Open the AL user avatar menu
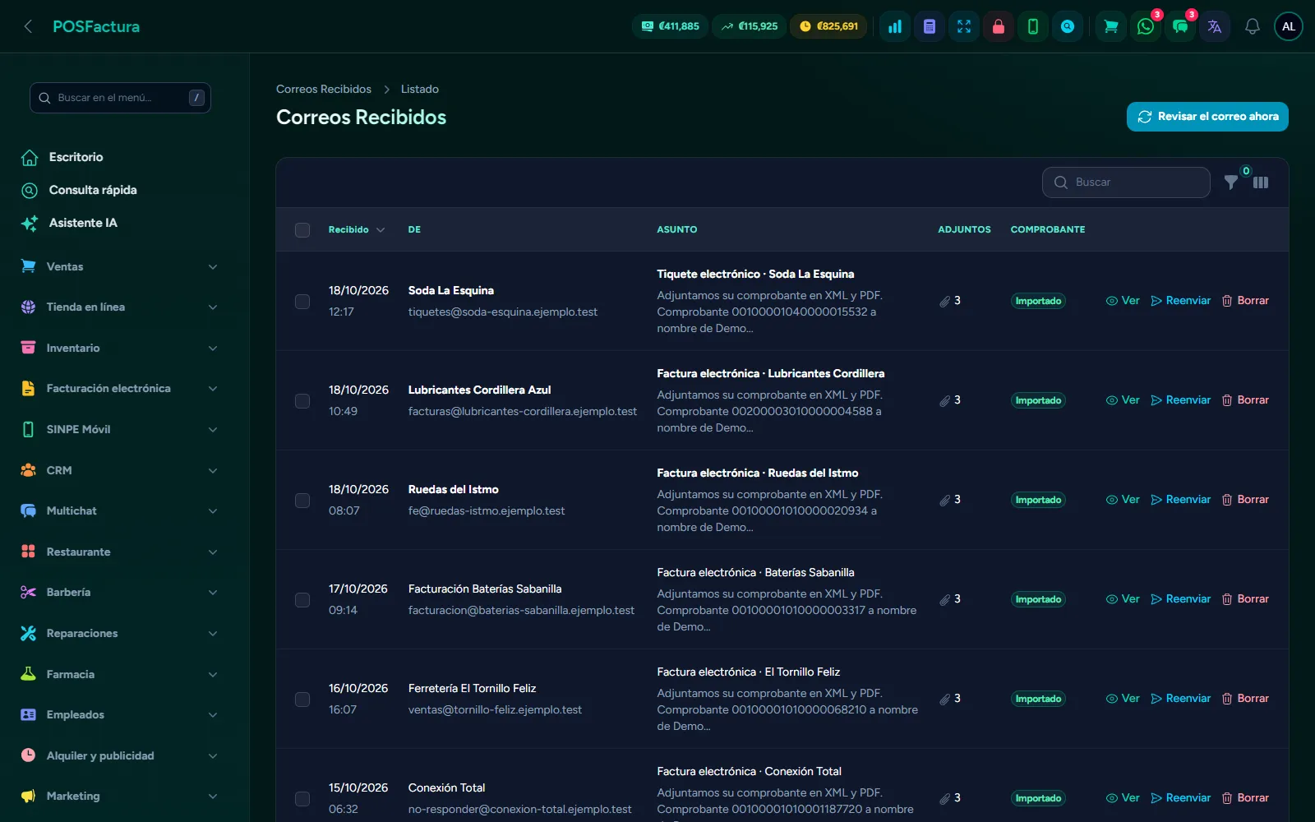Viewport: 1315px width, 822px height. coord(1289,26)
